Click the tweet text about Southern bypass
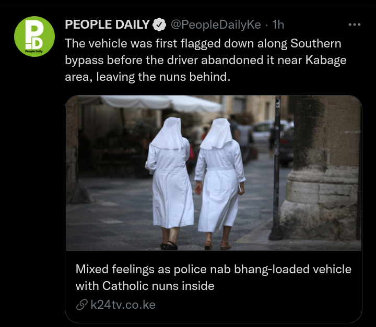Viewport: 376px width, 327px height. pyautogui.click(x=206, y=60)
